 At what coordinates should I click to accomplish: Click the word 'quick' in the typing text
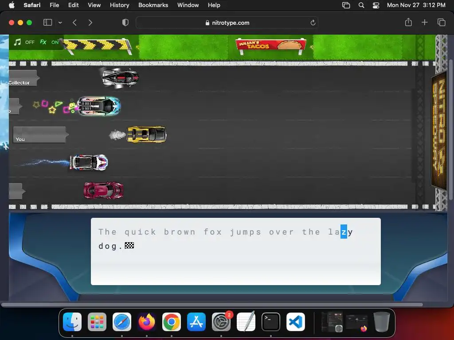(x=140, y=232)
